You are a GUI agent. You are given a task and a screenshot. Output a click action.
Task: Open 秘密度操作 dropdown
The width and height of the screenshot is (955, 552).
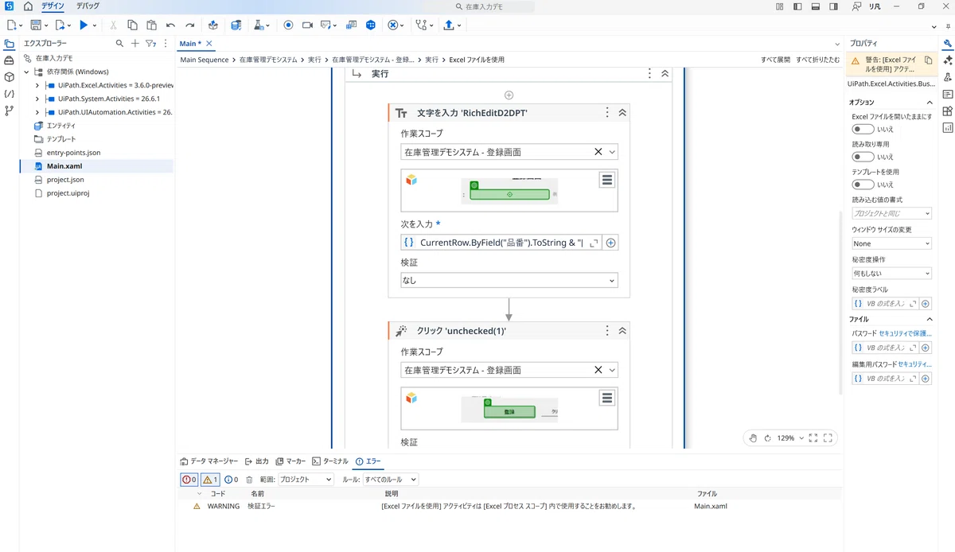click(891, 274)
